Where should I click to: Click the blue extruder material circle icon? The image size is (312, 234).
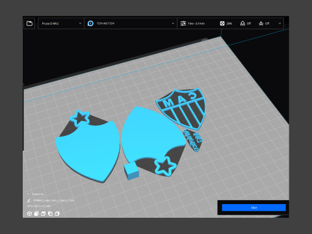click(x=90, y=23)
